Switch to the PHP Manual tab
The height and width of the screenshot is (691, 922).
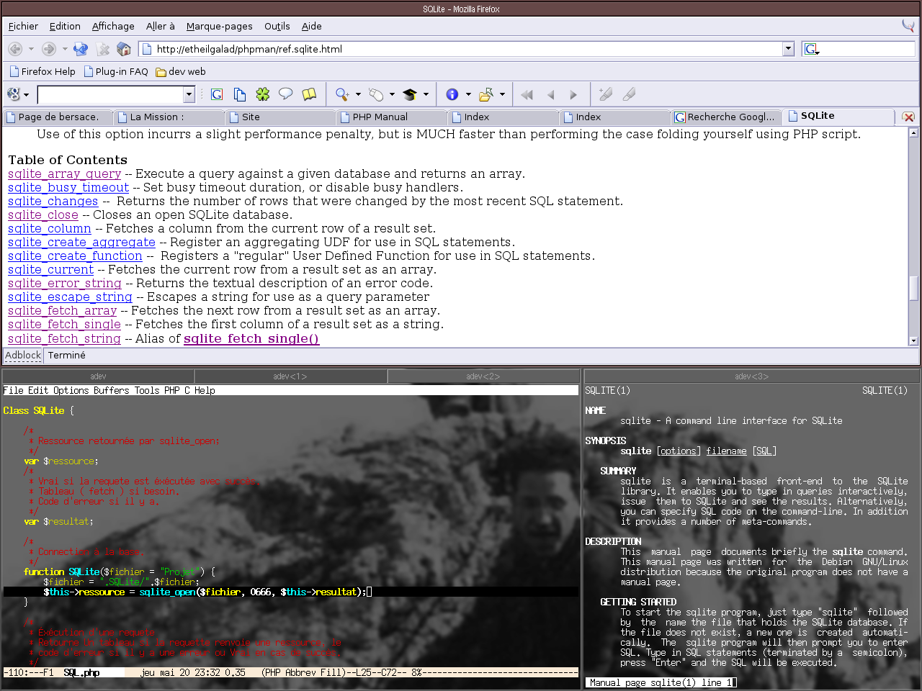coord(391,117)
